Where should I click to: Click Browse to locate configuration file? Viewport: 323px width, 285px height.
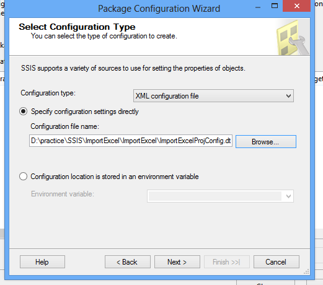point(266,142)
